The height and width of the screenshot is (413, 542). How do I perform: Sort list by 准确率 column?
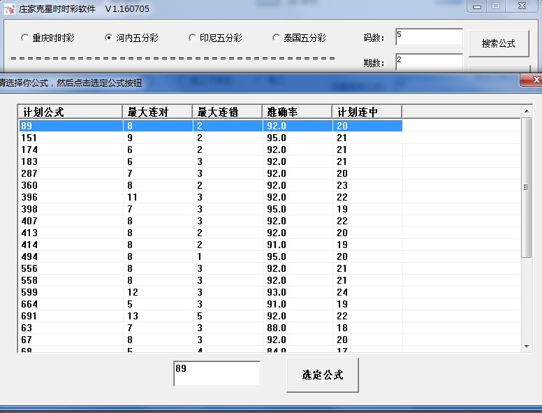point(297,112)
